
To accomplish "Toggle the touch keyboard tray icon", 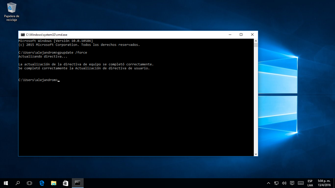I will click(301, 183).
